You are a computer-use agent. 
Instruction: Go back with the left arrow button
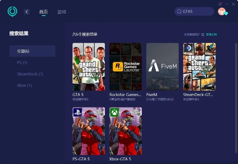(27, 12)
